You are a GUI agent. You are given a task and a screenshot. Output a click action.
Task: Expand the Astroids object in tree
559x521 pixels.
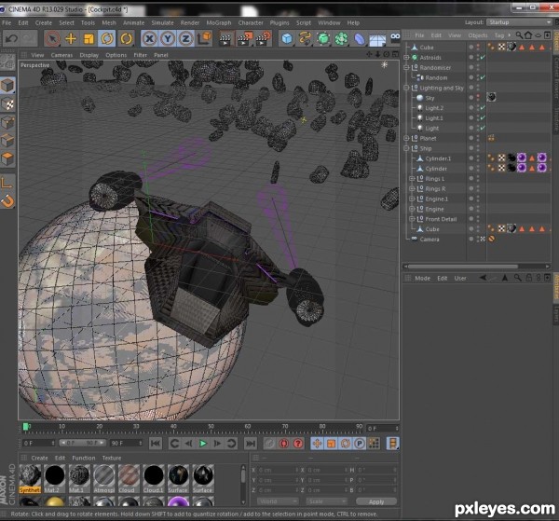point(406,58)
